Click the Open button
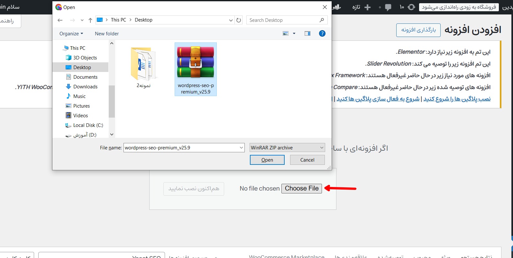 (x=267, y=160)
